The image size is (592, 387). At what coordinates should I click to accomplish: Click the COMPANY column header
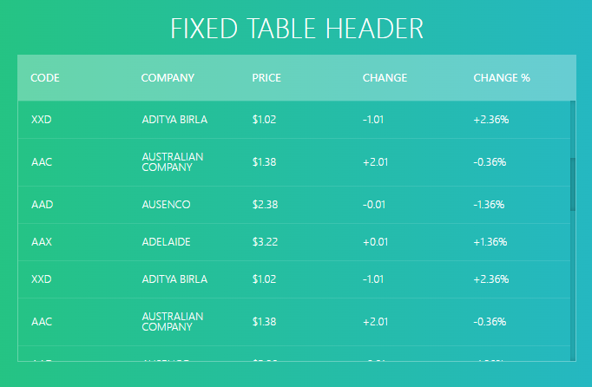(x=168, y=78)
